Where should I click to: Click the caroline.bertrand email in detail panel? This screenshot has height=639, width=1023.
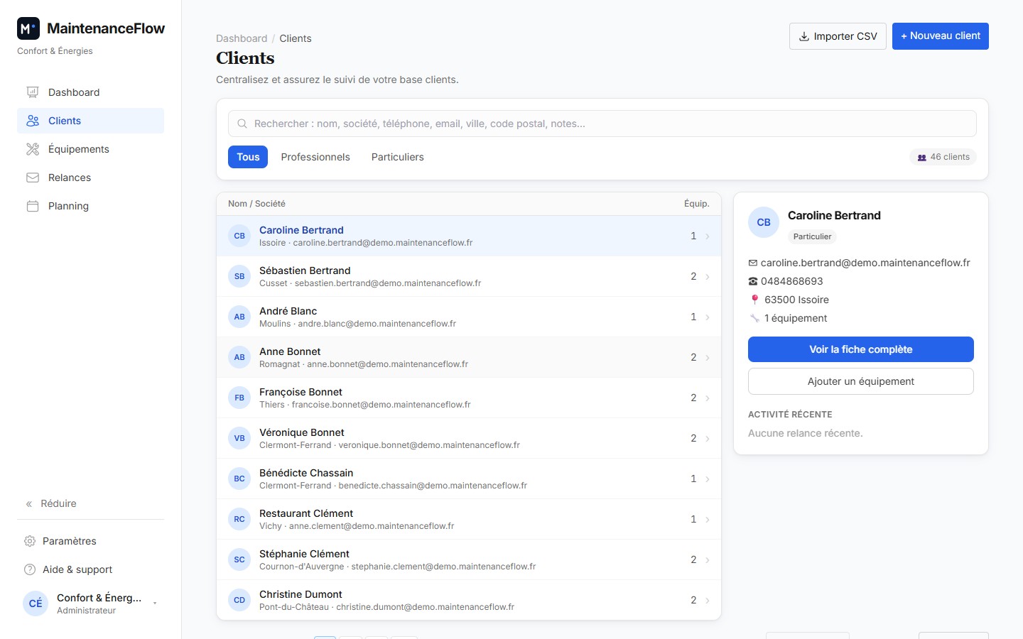click(865, 263)
